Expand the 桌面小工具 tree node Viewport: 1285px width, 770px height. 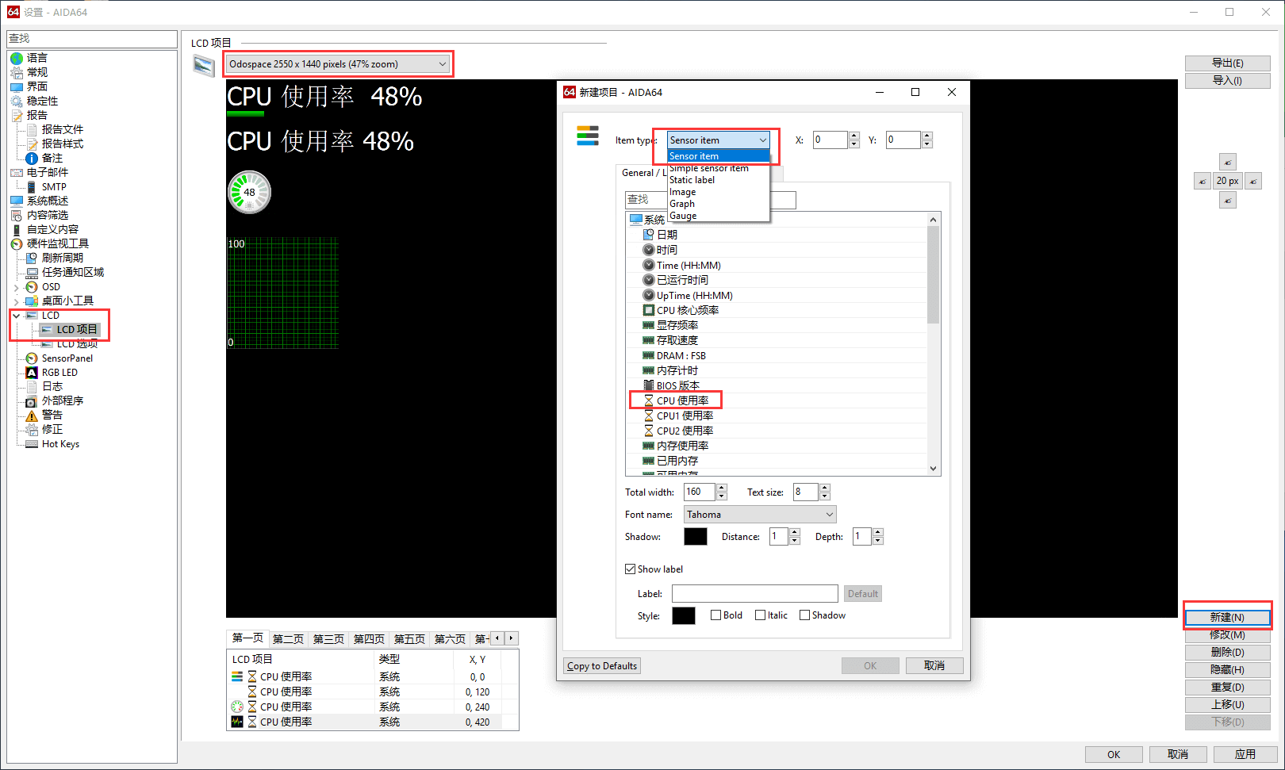16,301
